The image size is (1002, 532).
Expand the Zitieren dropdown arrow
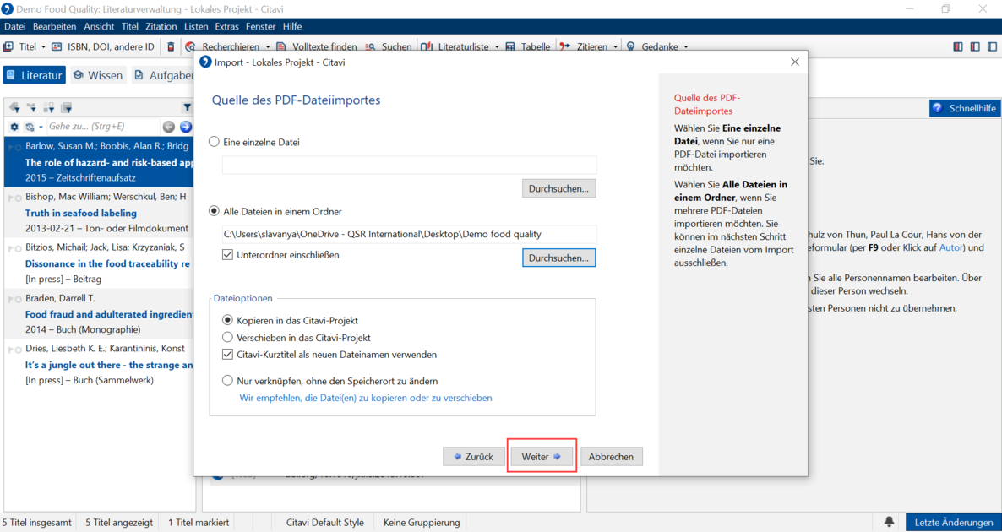615,46
